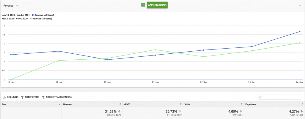The height and width of the screenshot is (119, 305).
Task: Click the green up arrow beside 25.73%
Action: pos(180,112)
